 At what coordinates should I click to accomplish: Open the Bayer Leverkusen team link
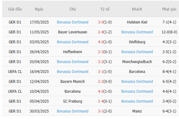click(73, 32)
